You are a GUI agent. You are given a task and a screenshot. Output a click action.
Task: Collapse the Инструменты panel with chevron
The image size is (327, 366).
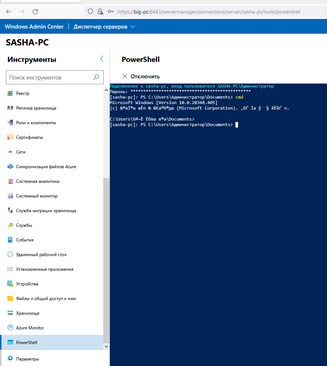[102, 59]
